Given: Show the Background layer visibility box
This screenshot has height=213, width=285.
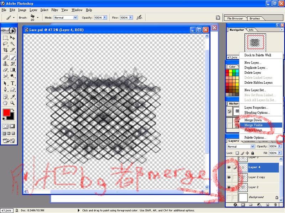Looking at the screenshot, I should point(229,197).
